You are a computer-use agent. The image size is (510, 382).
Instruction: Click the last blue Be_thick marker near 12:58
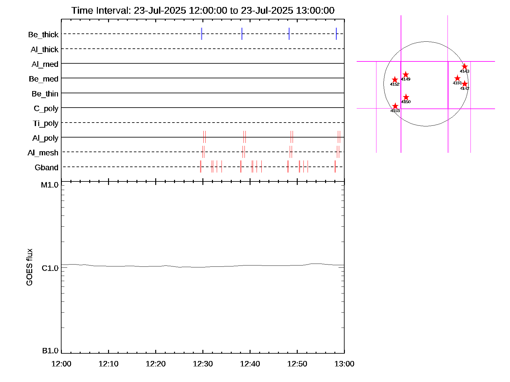click(336, 34)
